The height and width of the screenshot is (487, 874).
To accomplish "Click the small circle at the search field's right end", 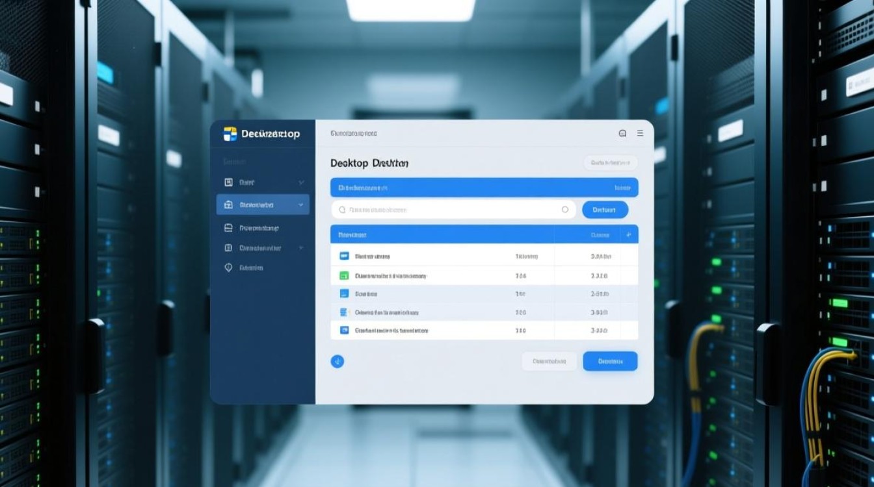I will tap(564, 210).
